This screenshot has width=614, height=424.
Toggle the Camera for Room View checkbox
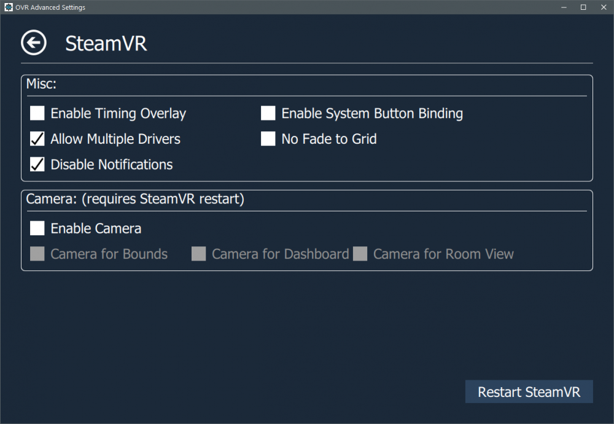pyautogui.click(x=360, y=254)
